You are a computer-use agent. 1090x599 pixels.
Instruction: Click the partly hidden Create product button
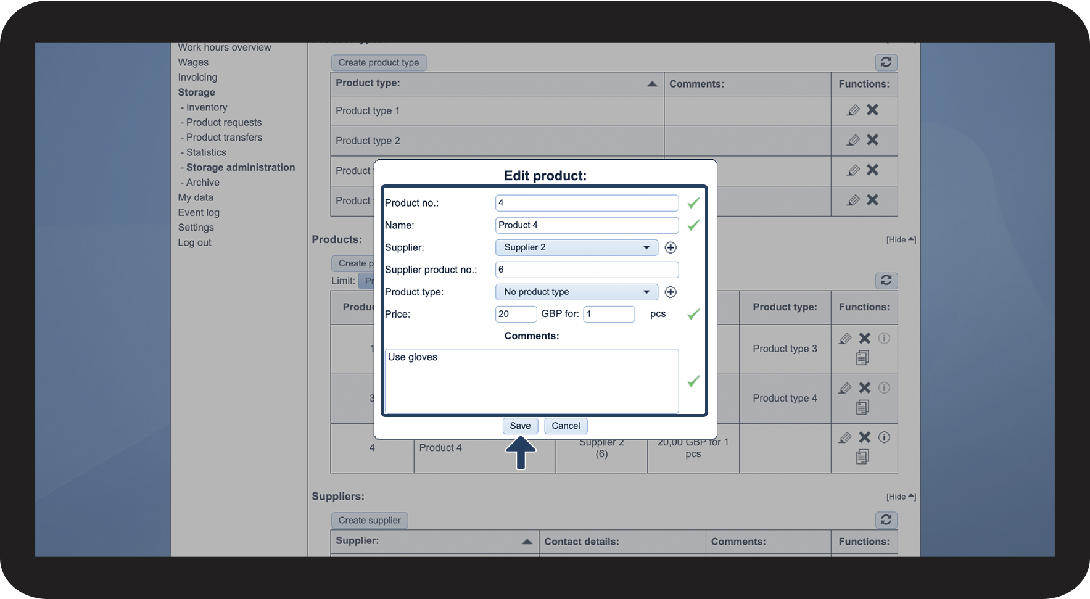tap(353, 263)
